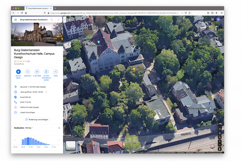Click the search magnifier in the search box

(x=52, y=20)
